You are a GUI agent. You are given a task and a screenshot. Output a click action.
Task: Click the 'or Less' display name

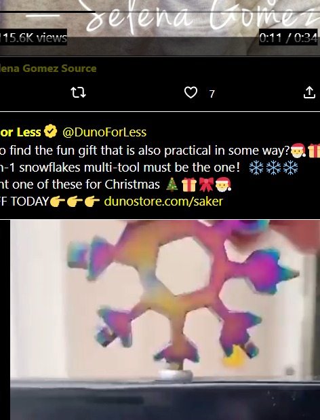pos(20,132)
